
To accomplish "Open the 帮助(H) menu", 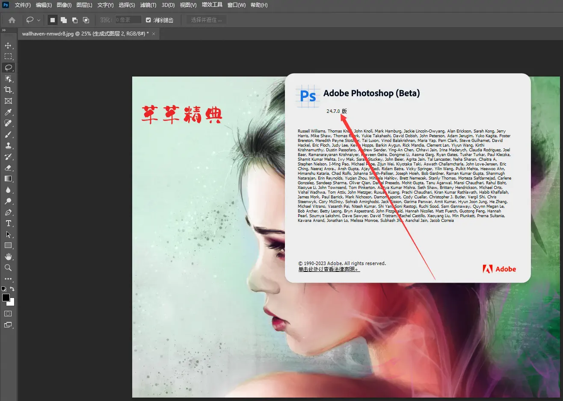I will pos(259,5).
